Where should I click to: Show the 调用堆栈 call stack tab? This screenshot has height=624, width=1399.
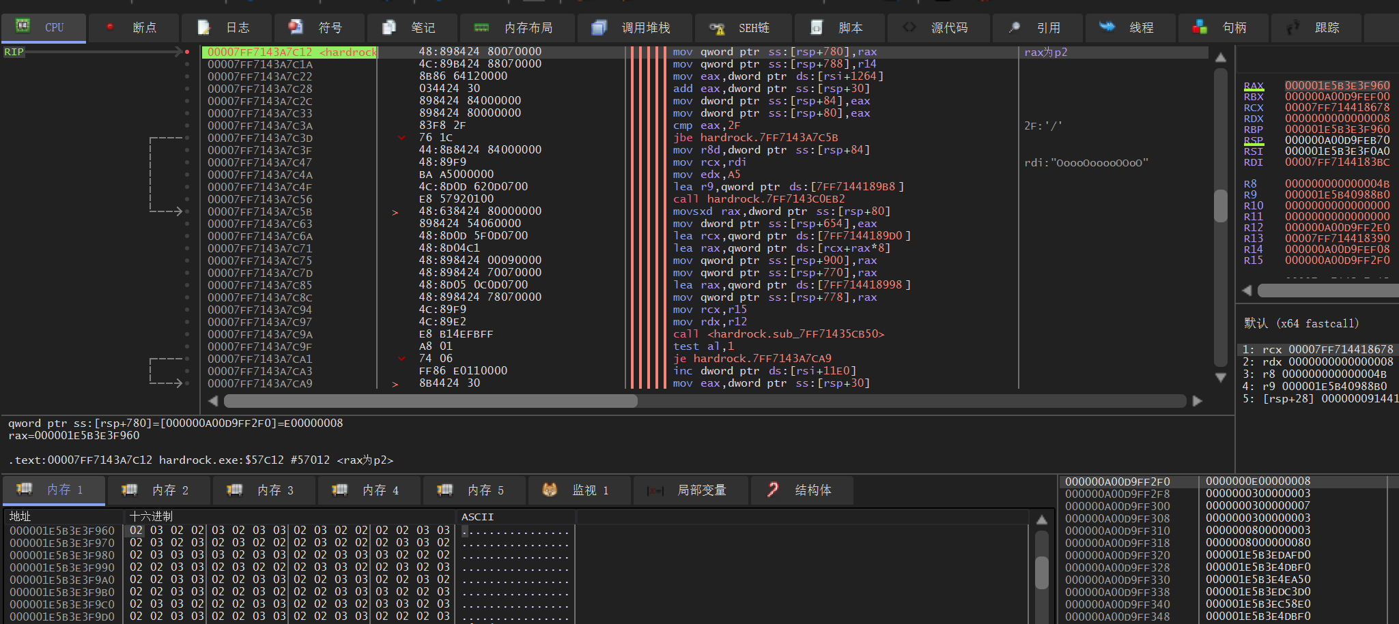click(634, 28)
